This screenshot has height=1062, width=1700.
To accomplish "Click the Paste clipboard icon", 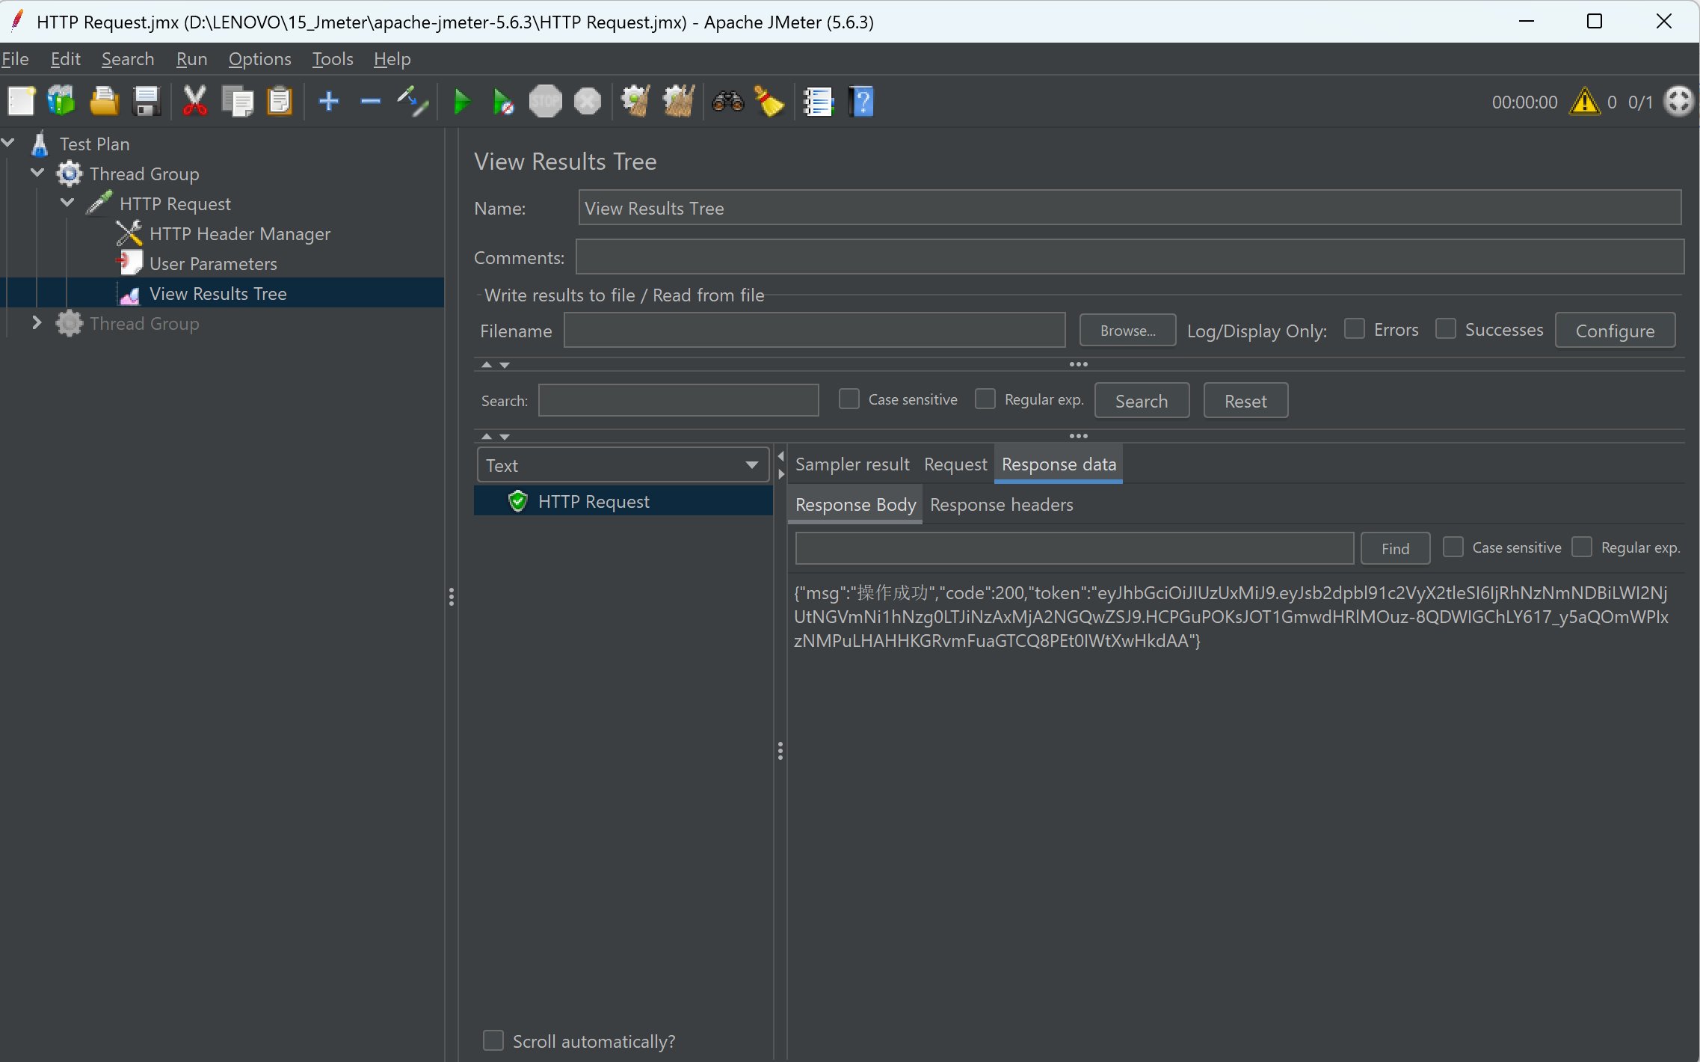I will [280, 101].
